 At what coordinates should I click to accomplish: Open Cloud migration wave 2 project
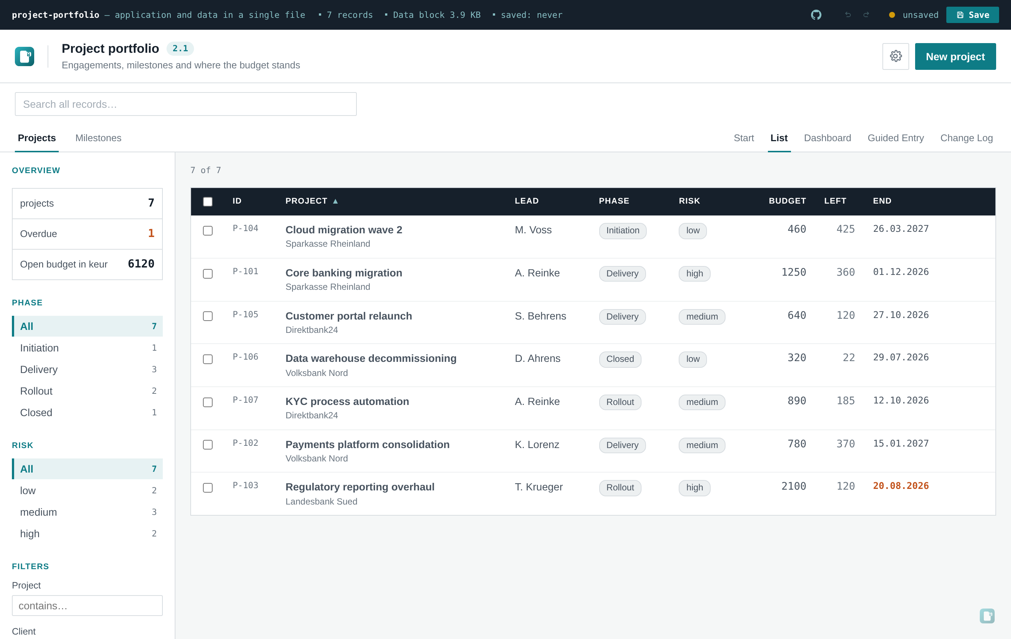click(x=343, y=230)
